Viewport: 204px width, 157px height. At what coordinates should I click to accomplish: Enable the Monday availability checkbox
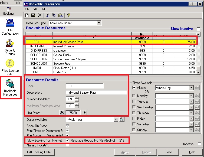pyautogui.click(x=134, y=96)
